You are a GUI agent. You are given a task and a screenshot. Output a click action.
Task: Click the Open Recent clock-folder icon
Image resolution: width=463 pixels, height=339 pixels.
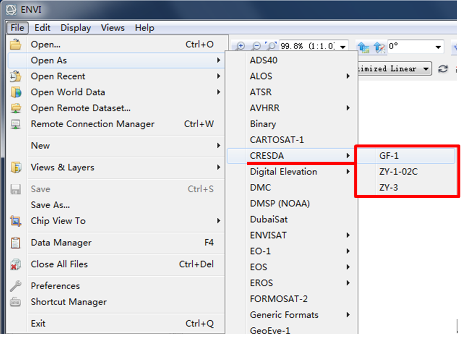[x=16, y=76]
